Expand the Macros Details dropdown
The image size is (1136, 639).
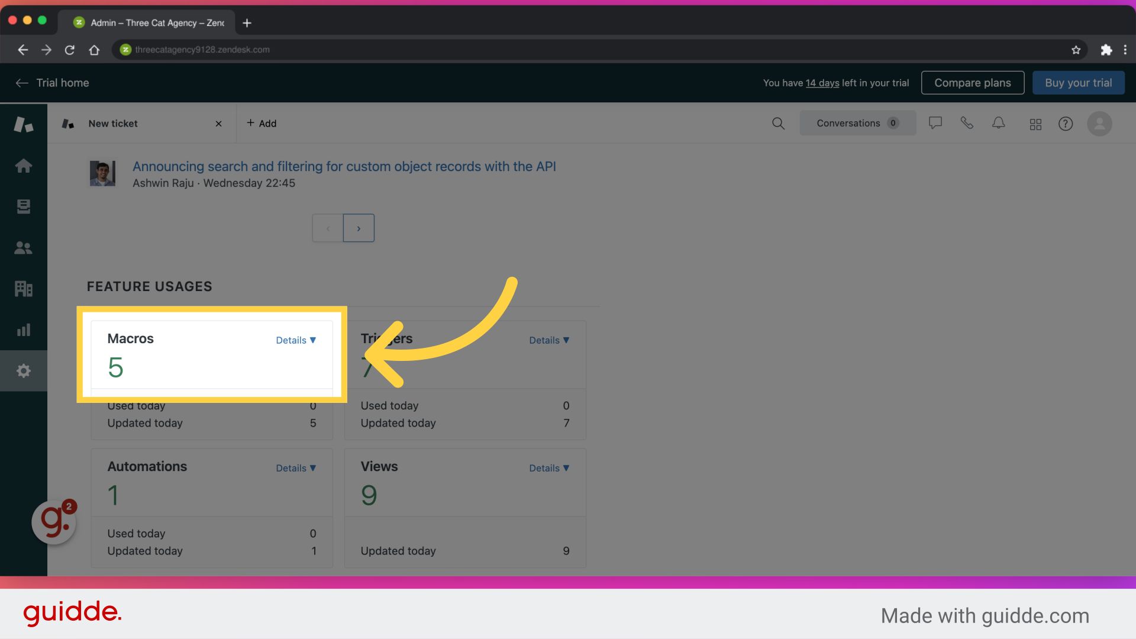[x=296, y=340]
